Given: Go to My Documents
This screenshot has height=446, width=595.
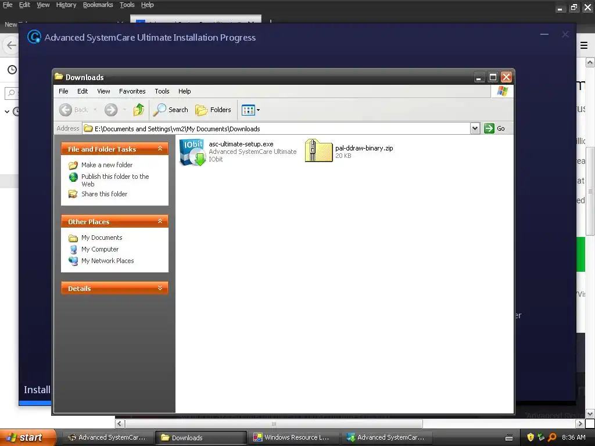Looking at the screenshot, I should click(102, 238).
